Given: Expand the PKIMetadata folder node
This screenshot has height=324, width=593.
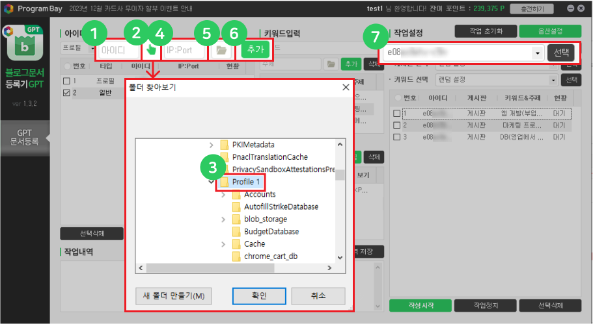Looking at the screenshot, I should (211, 145).
